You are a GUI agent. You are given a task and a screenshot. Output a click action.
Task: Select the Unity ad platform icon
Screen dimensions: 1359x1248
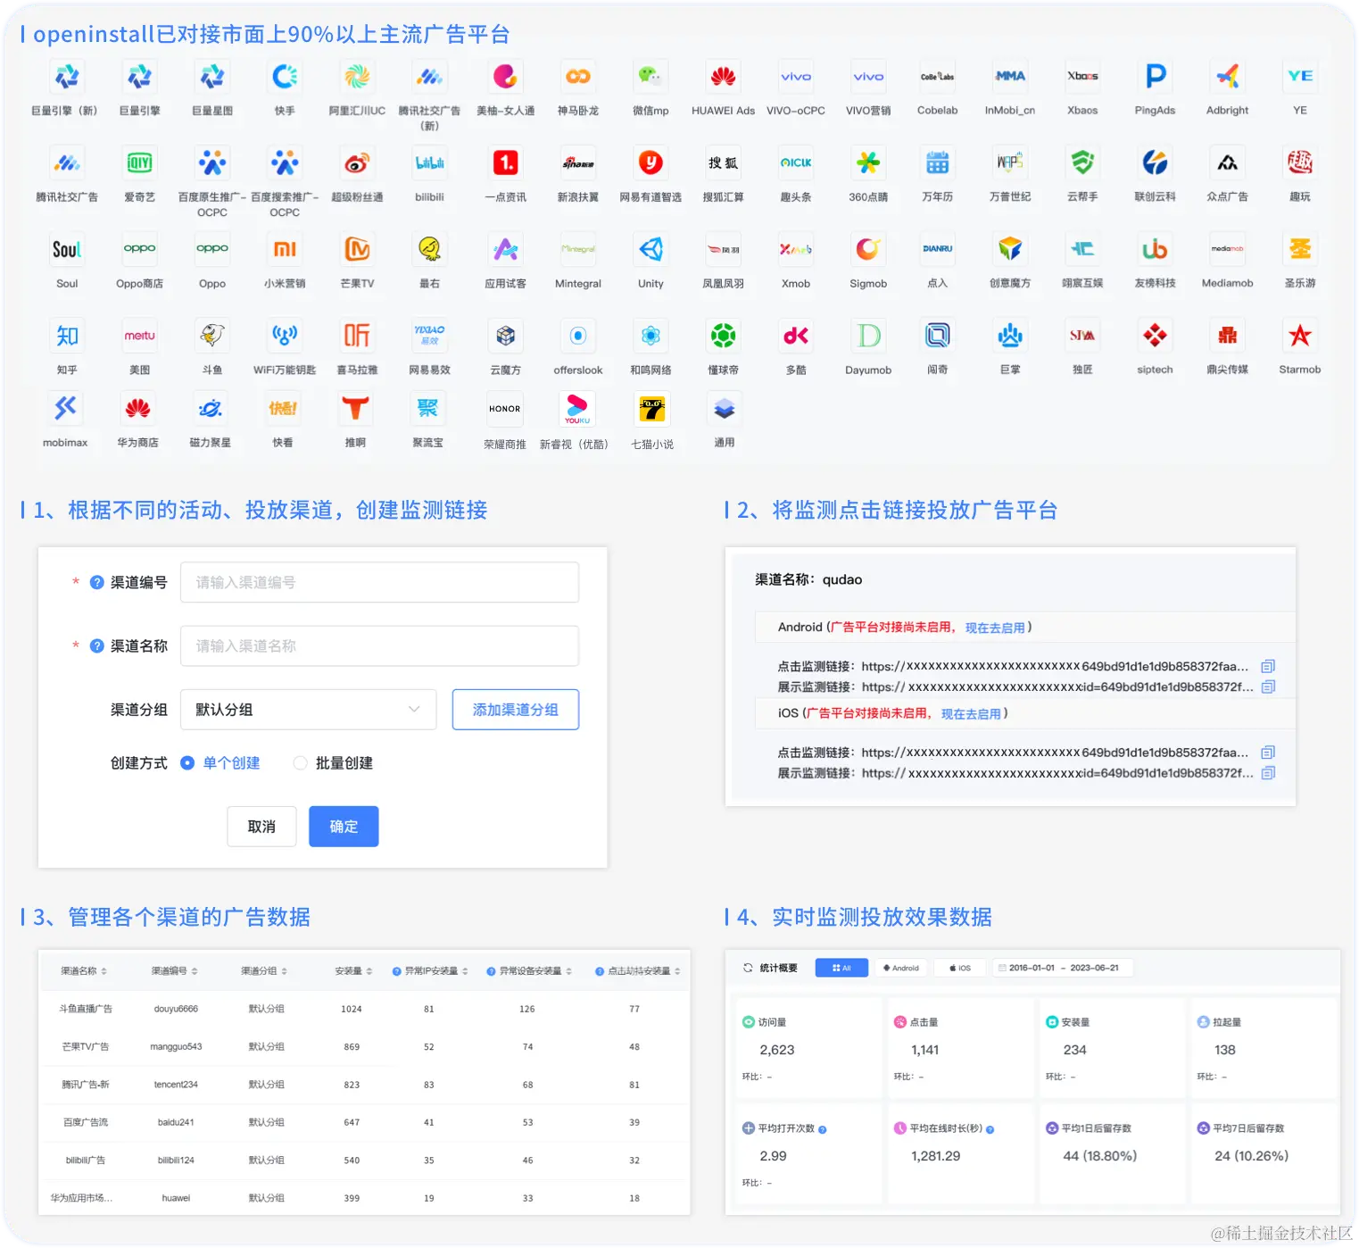650,250
